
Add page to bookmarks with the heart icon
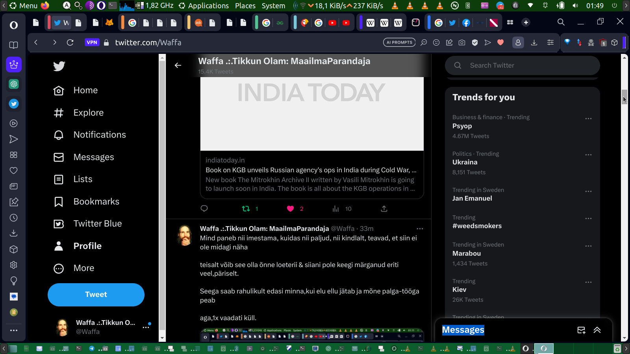coord(500,42)
